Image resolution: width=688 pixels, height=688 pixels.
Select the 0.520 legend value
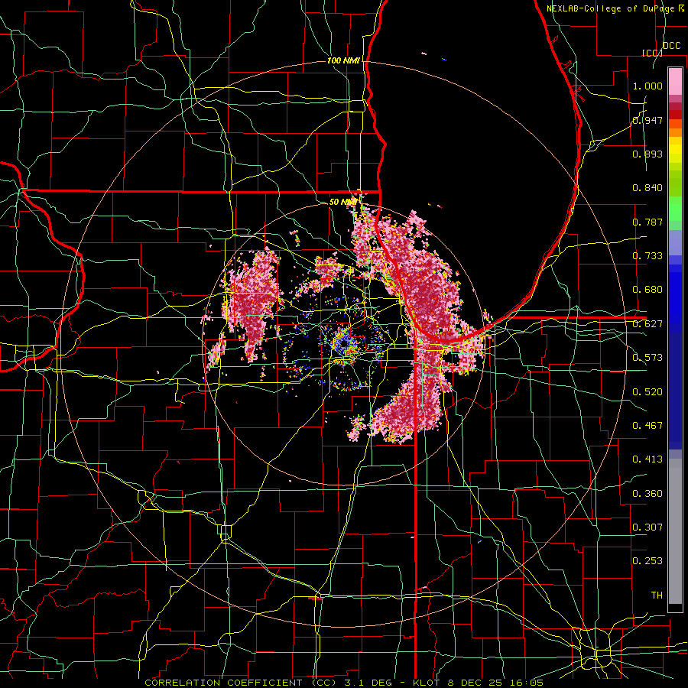click(x=647, y=392)
